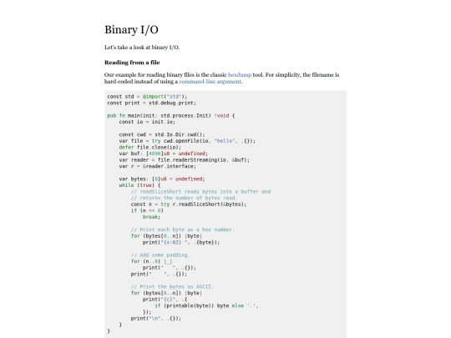Click the line containing 'printable(byte)'
Screen dimensions: 451x338
[x=206, y=305]
